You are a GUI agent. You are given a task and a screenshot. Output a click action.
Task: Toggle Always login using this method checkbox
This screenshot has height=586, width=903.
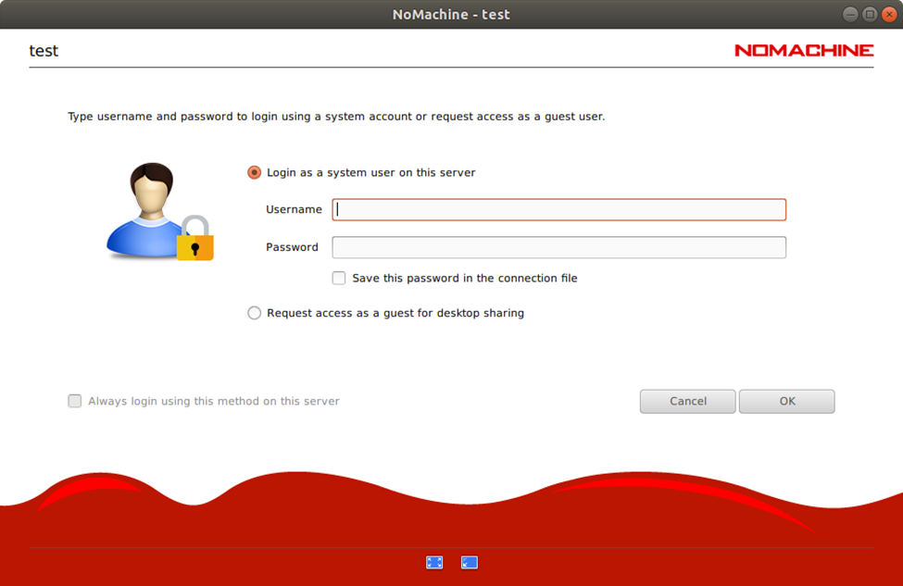point(75,401)
